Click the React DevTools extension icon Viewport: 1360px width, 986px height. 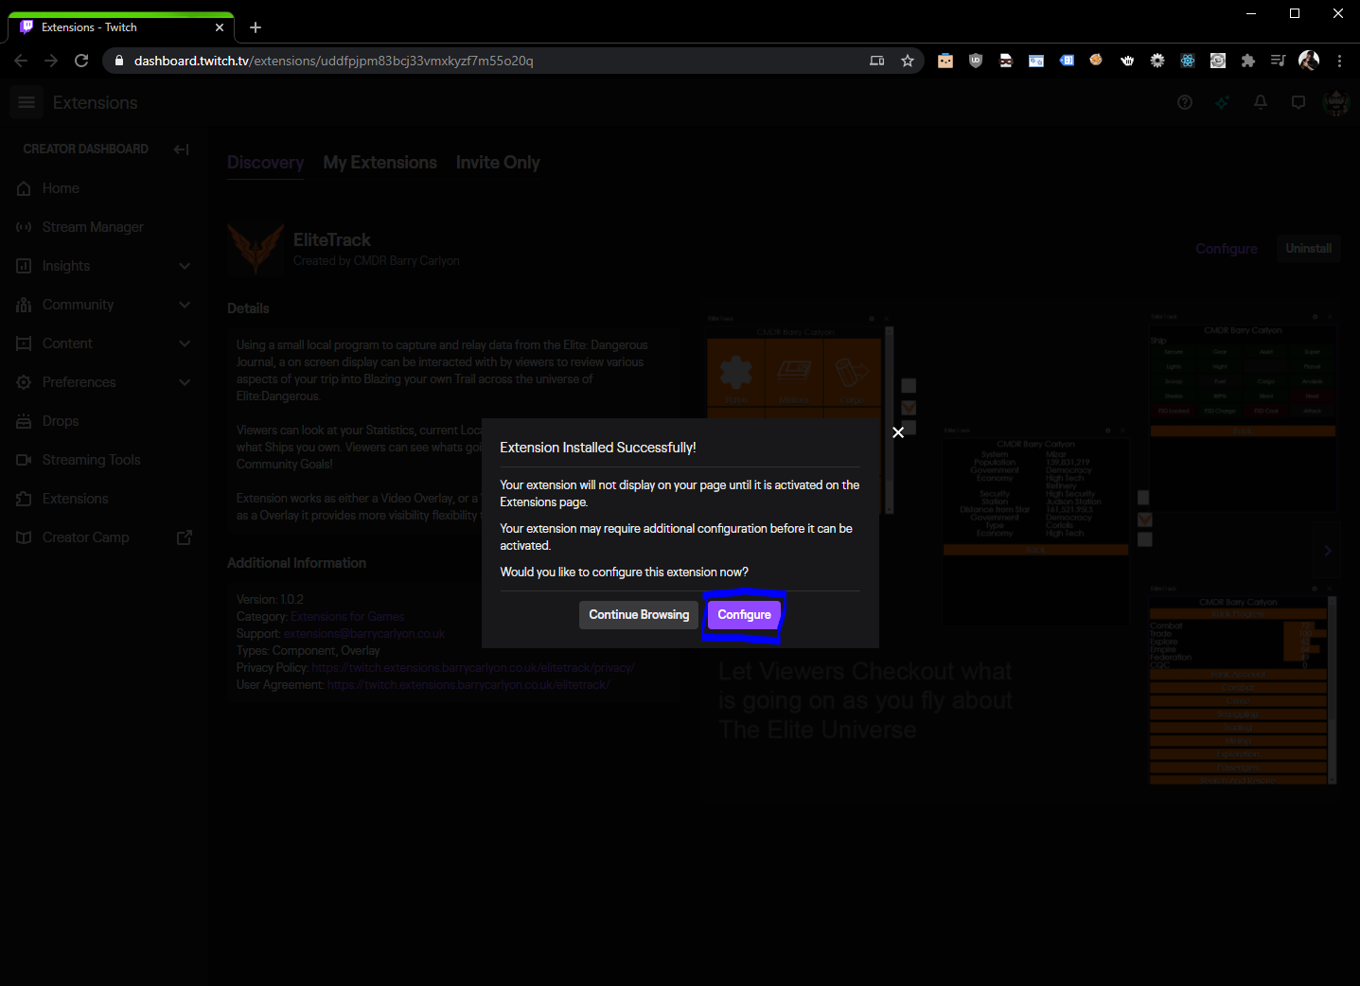[1188, 61]
